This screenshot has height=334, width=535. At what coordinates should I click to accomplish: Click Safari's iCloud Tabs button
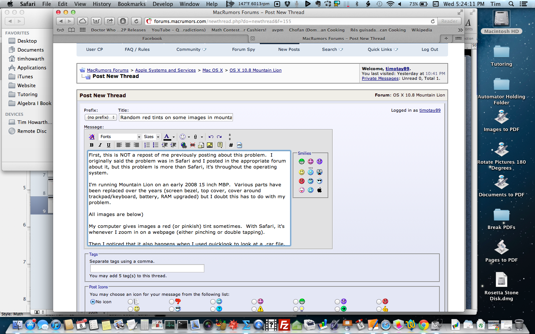83,21
